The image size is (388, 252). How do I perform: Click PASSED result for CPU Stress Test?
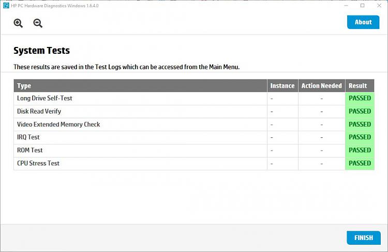(360, 163)
